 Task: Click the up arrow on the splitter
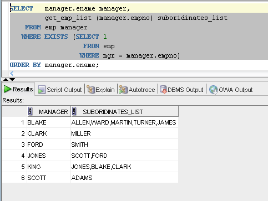6,80
